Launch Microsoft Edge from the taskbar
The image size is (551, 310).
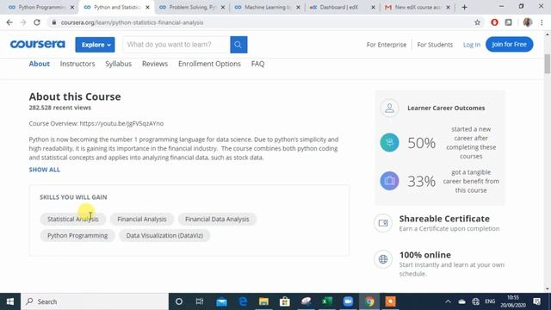click(x=243, y=301)
